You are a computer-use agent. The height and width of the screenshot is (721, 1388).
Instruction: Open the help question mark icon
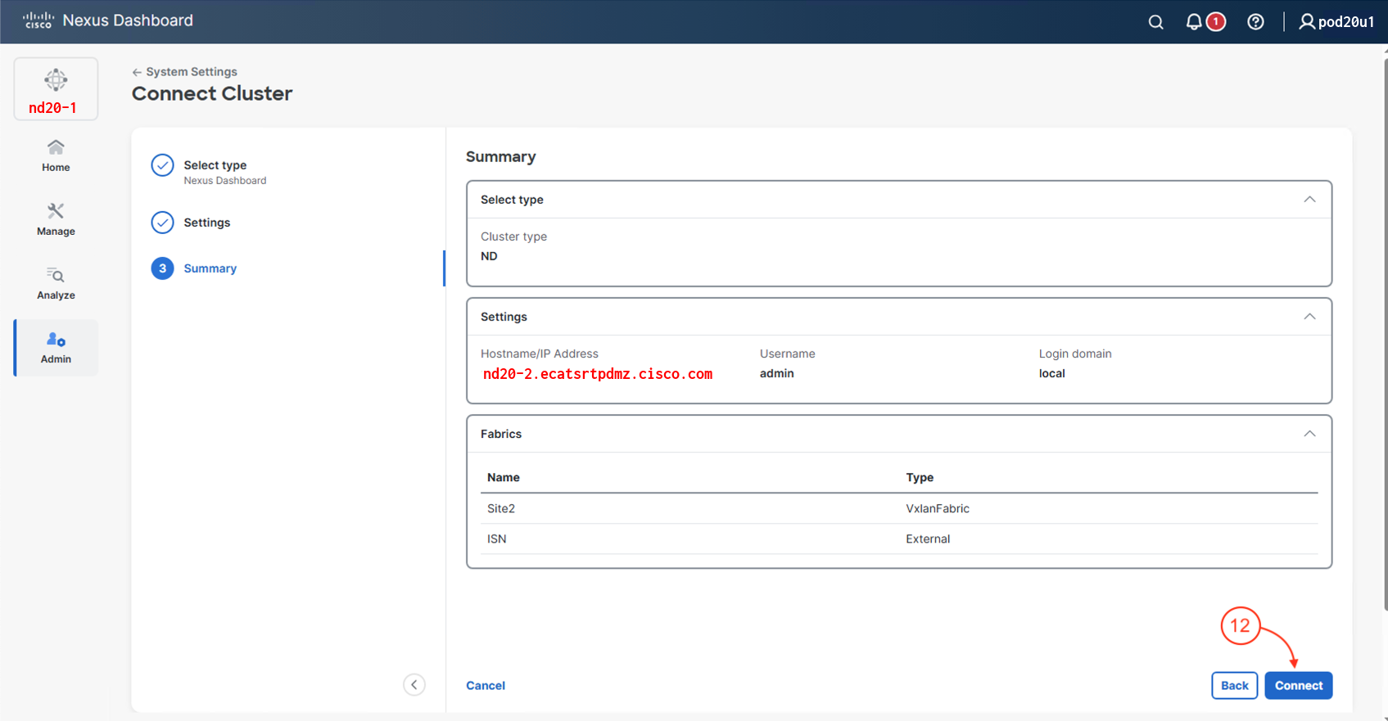[x=1255, y=22]
